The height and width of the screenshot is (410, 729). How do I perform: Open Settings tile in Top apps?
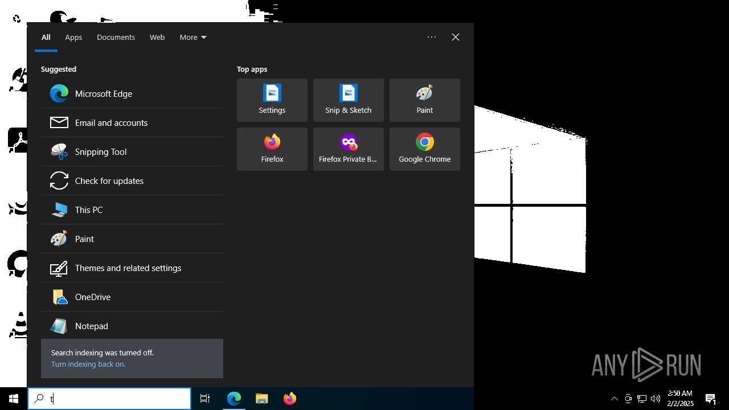pos(272,100)
